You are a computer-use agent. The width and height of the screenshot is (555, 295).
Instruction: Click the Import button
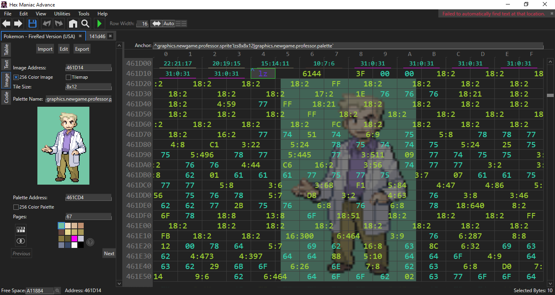[45, 49]
